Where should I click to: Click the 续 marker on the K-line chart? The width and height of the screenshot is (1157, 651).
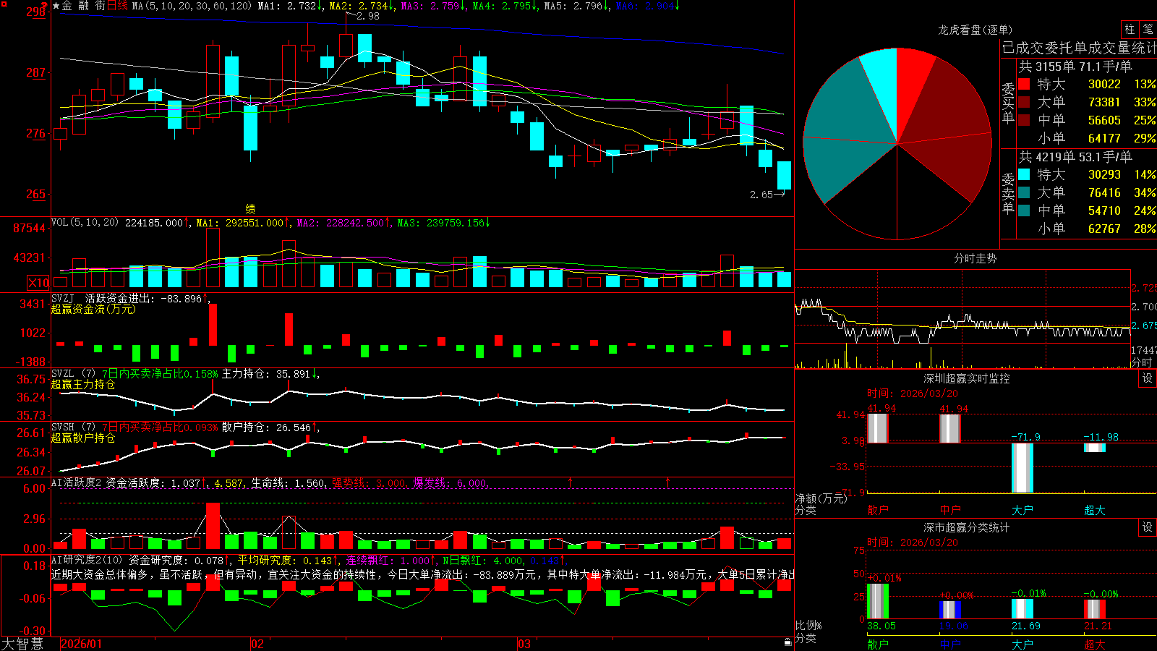[x=250, y=208]
